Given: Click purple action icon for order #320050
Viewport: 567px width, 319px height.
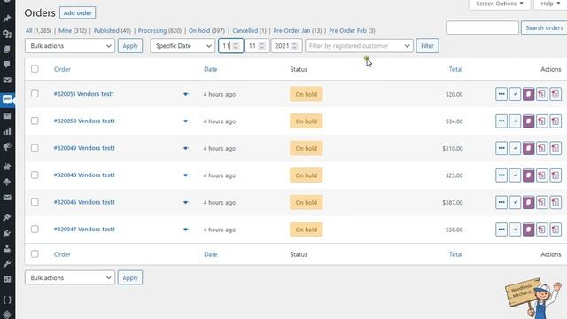Looking at the screenshot, I should 528,121.
